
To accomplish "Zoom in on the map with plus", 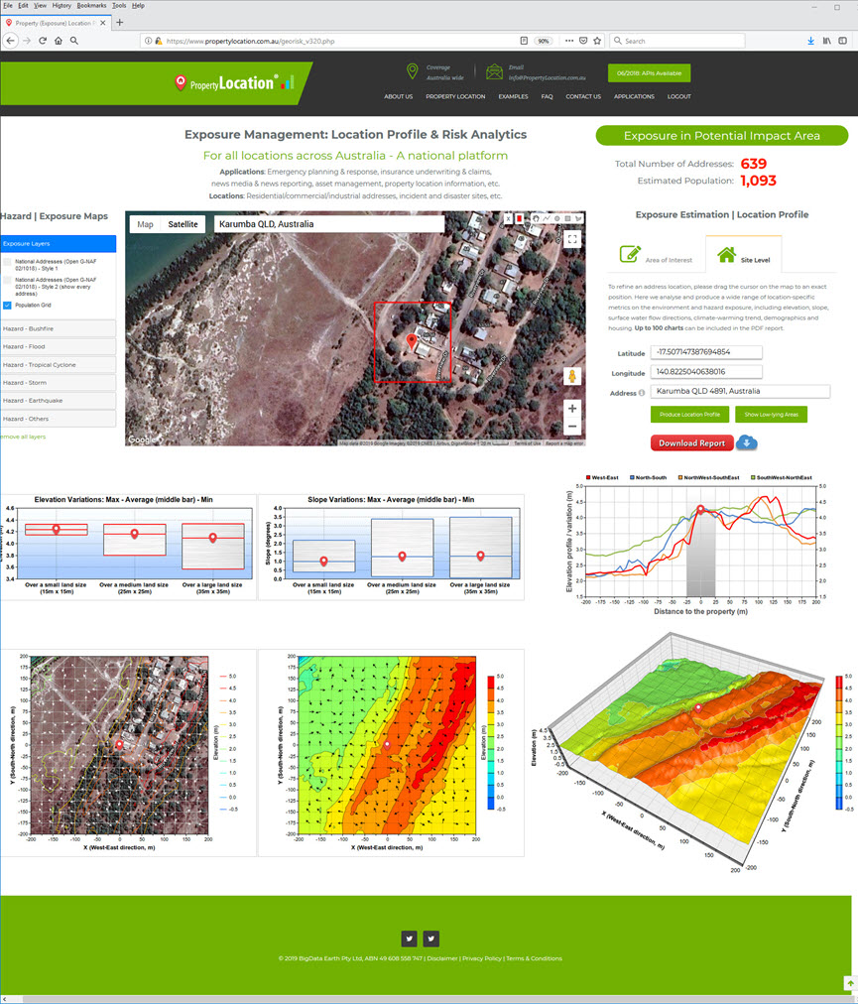I will [571, 408].
